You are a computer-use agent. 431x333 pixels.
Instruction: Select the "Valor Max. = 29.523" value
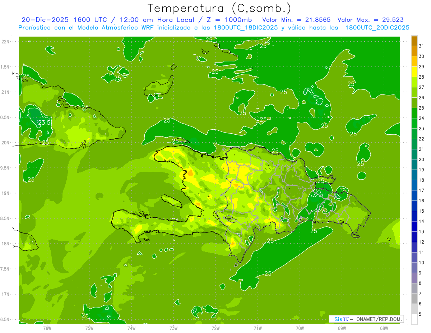pos(371,20)
